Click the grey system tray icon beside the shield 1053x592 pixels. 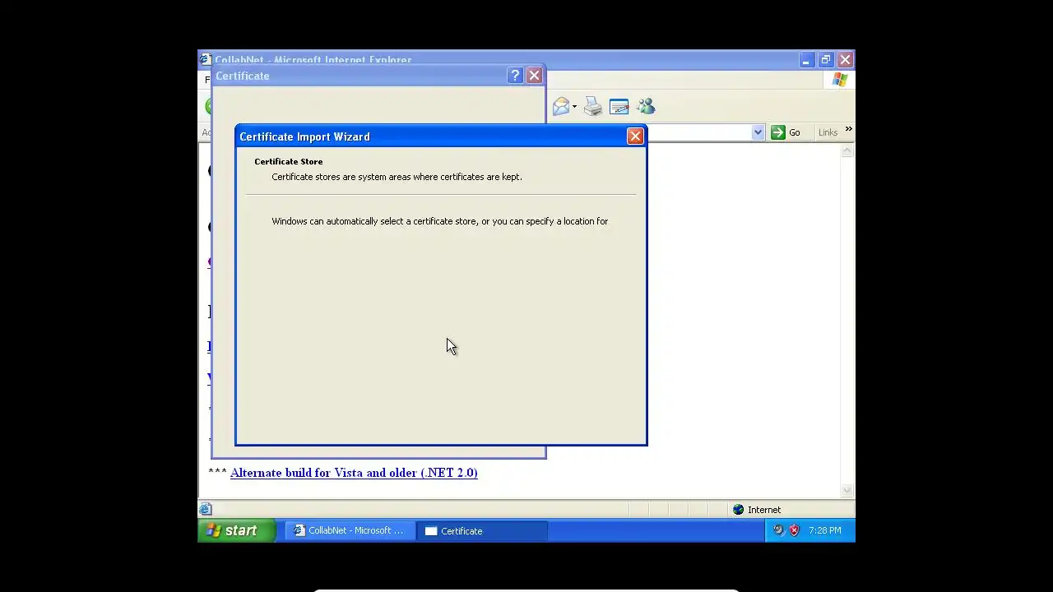tap(778, 530)
